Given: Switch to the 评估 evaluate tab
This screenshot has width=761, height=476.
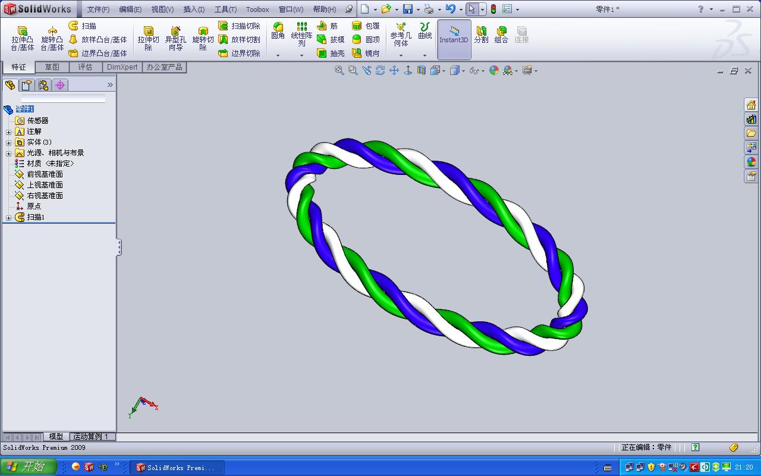Looking at the screenshot, I should tap(86, 67).
